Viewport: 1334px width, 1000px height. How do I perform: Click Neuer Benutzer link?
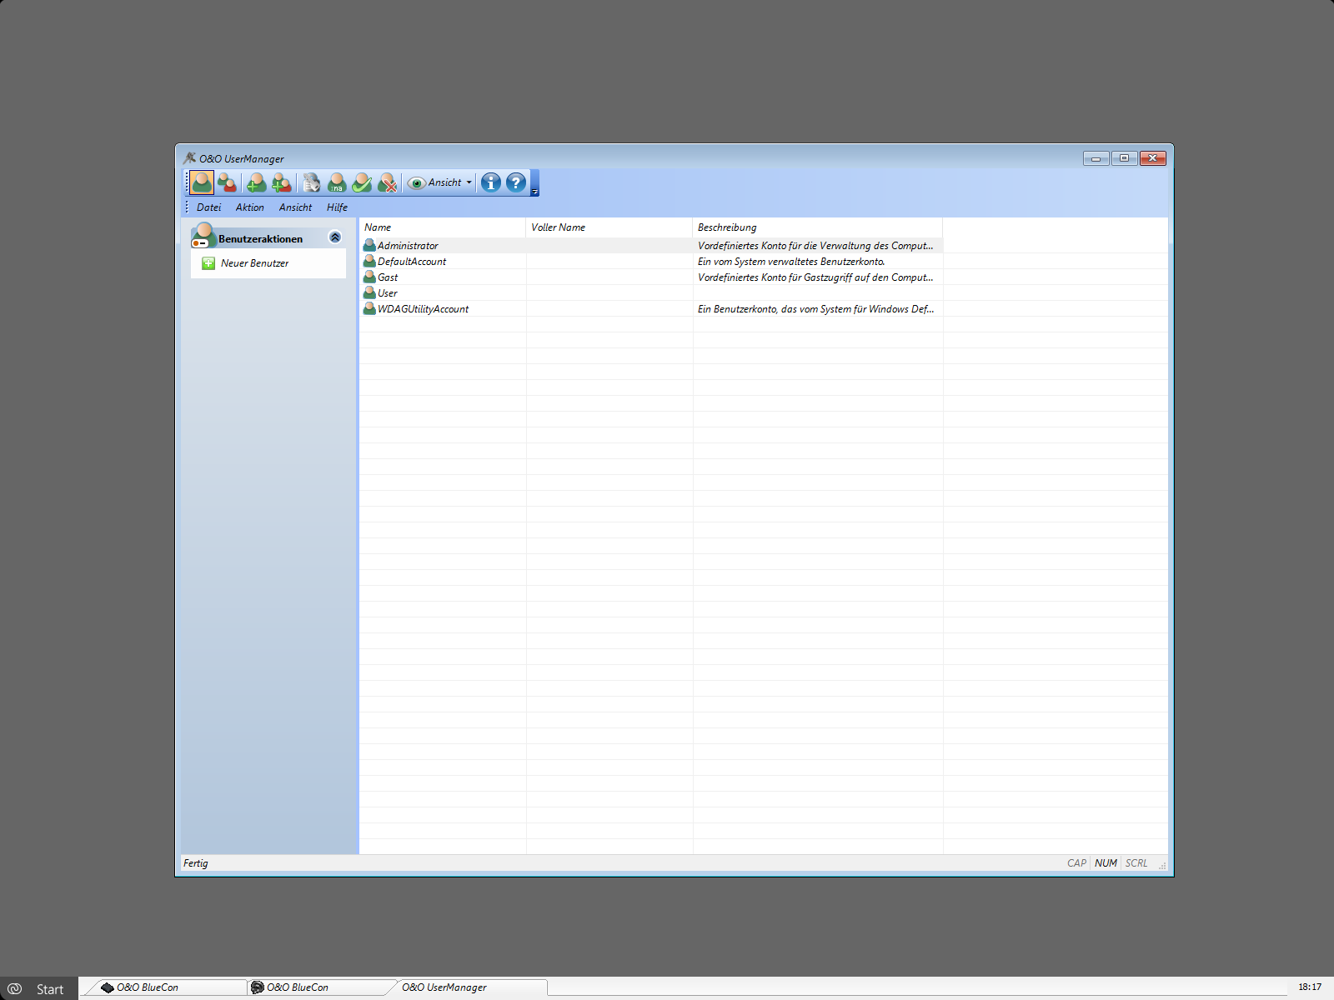pyautogui.click(x=254, y=263)
